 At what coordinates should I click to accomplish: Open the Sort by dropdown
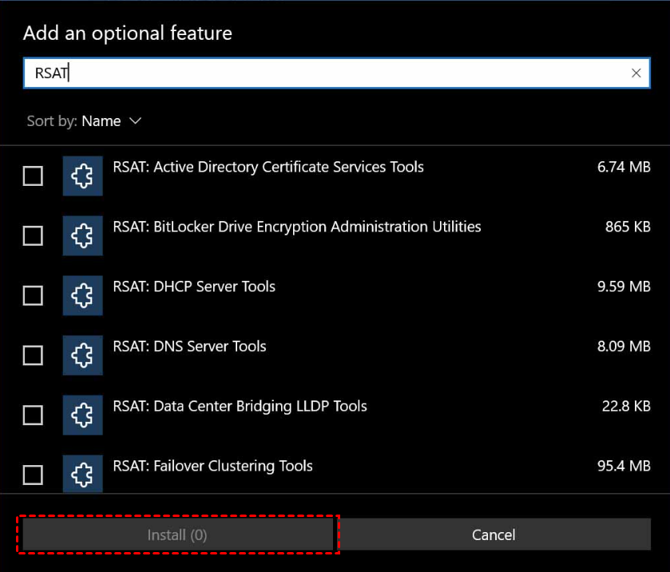click(x=112, y=120)
